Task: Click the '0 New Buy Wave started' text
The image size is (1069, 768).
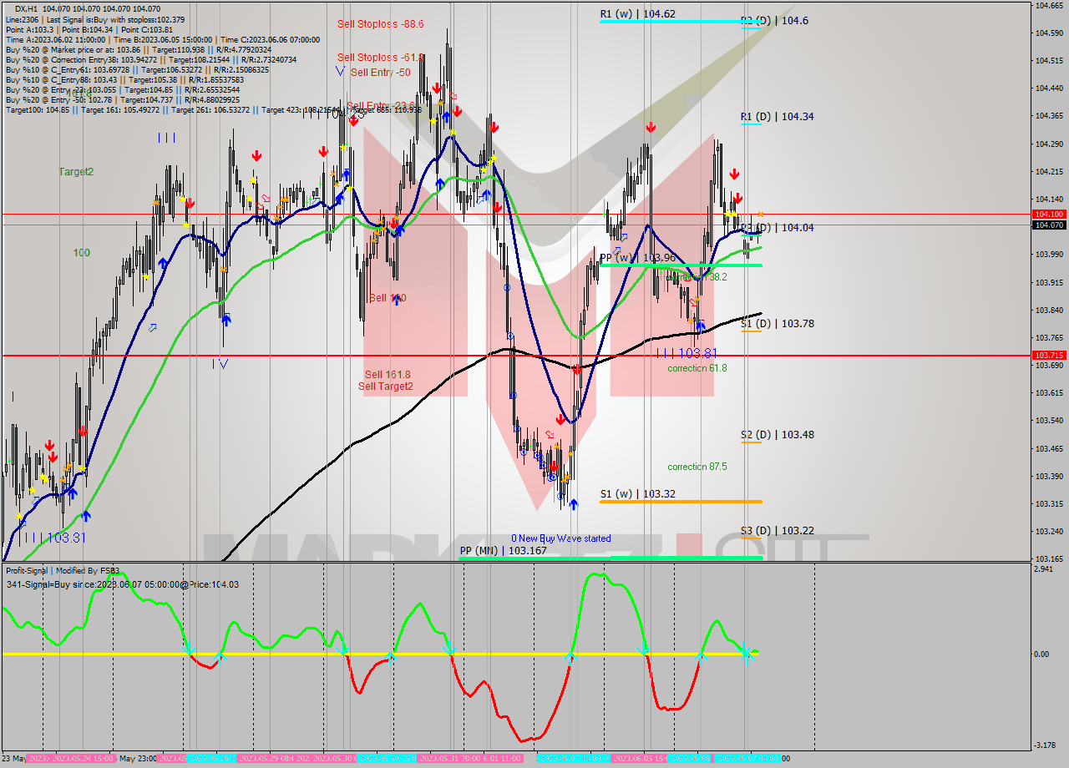Action: pos(561,538)
